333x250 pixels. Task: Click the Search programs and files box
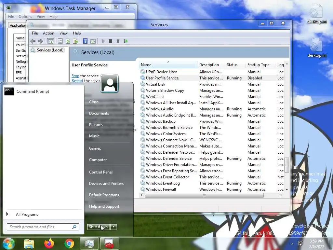point(43,227)
